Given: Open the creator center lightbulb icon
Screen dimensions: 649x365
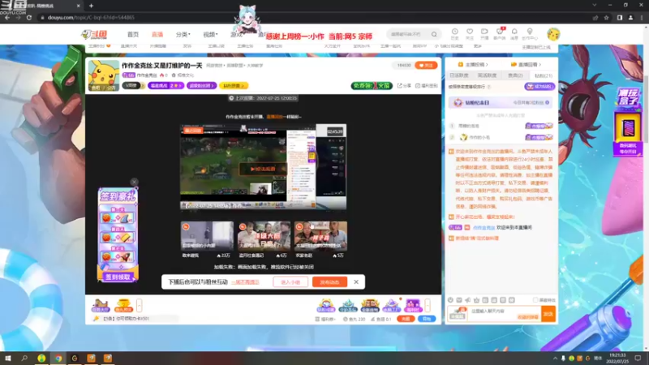Looking at the screenshot, I should coord(530,34).
